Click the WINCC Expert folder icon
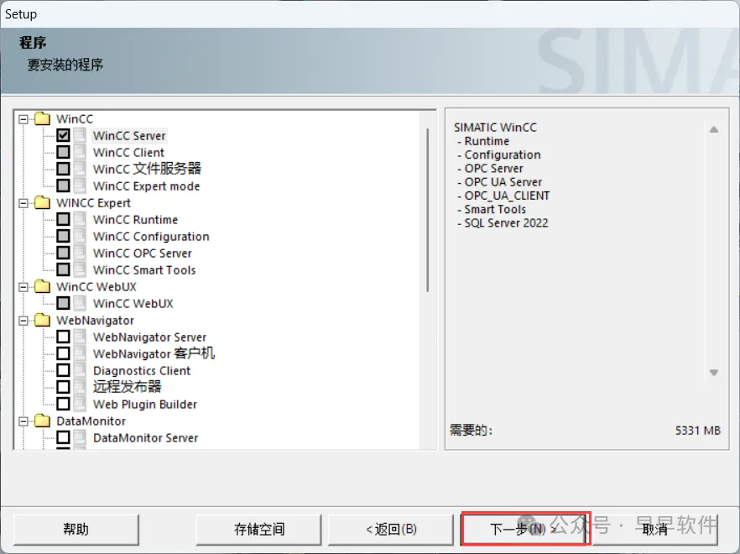The height and width of the screenshot is (554, 740). [43, 202]
